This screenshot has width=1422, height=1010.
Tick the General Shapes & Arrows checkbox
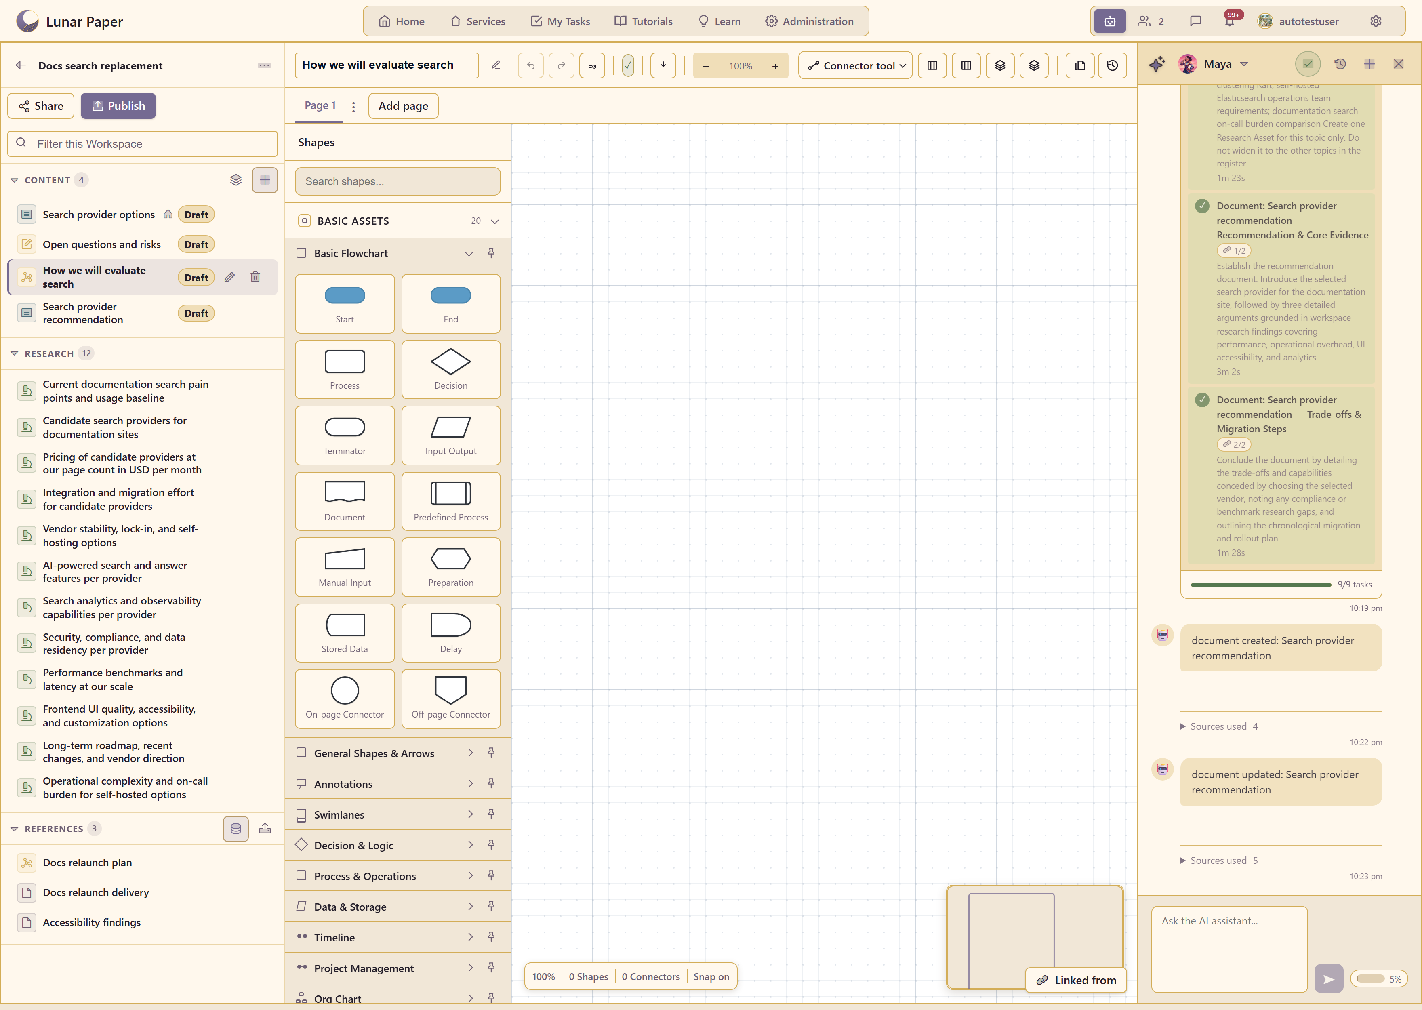301,753
